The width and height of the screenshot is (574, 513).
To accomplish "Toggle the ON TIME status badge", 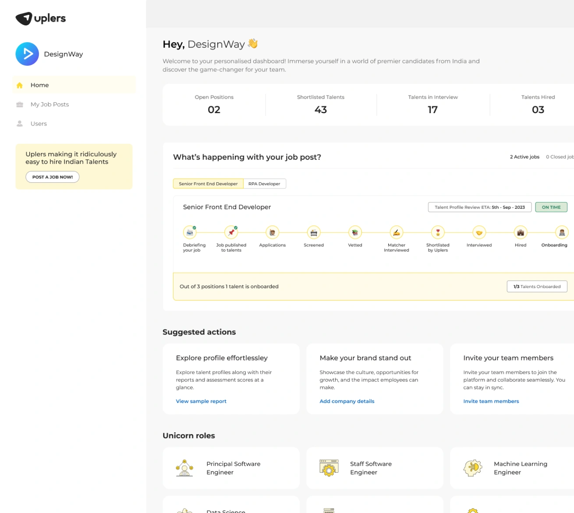I will (551, 207).
